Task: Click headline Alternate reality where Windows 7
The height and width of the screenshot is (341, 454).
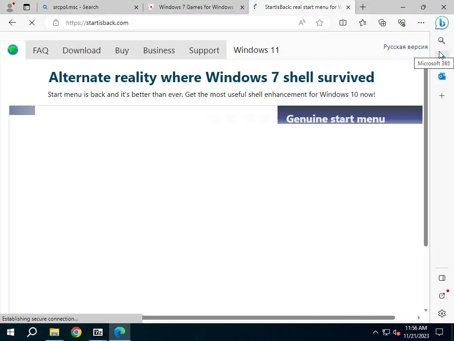Action: tap(211, 77)
